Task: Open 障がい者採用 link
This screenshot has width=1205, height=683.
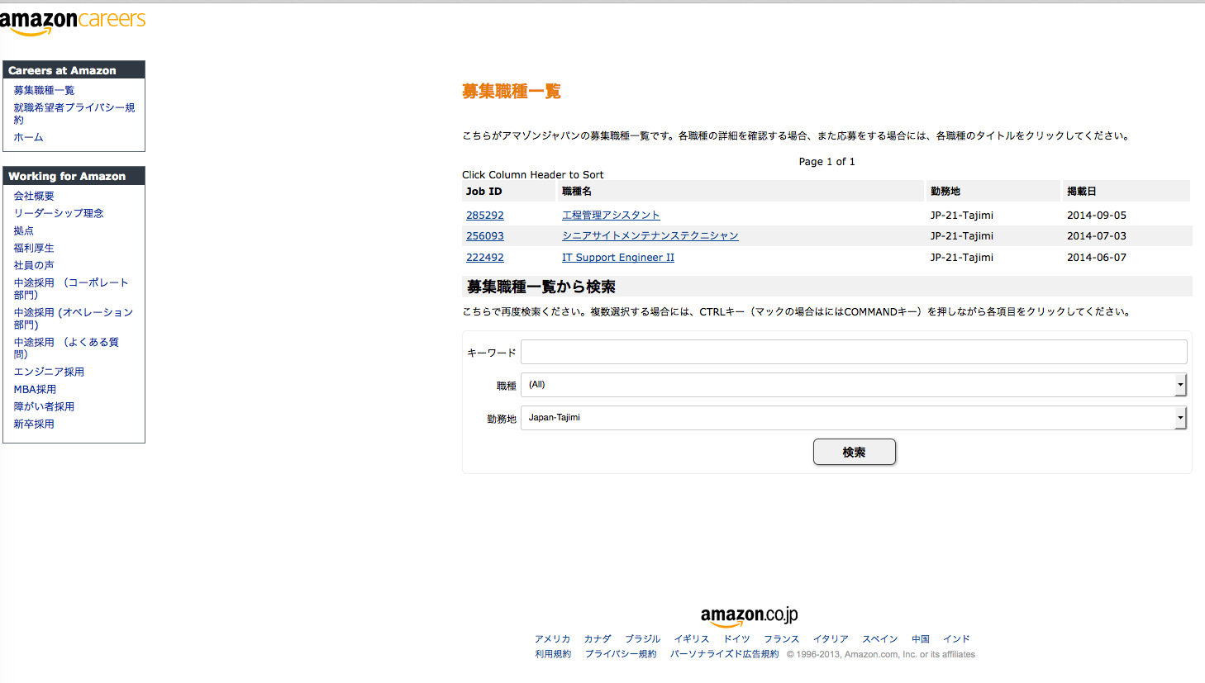Action: [44, 406]
